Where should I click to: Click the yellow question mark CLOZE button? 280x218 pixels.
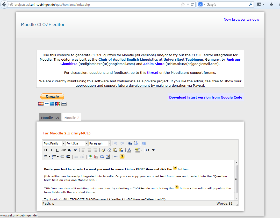pos(122,157)
